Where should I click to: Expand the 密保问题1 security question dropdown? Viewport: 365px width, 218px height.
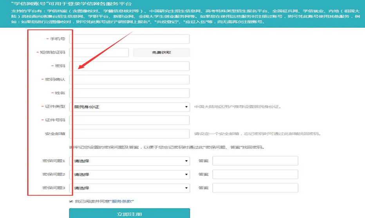click(x=129, y=161)
